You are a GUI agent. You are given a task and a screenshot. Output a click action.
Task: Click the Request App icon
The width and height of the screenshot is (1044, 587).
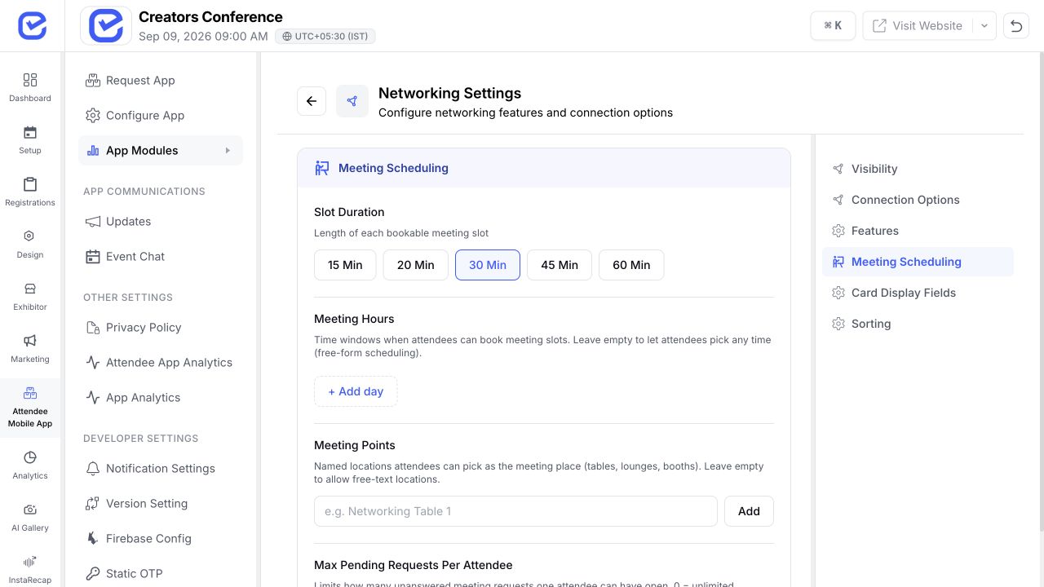[x=93, y=81]
